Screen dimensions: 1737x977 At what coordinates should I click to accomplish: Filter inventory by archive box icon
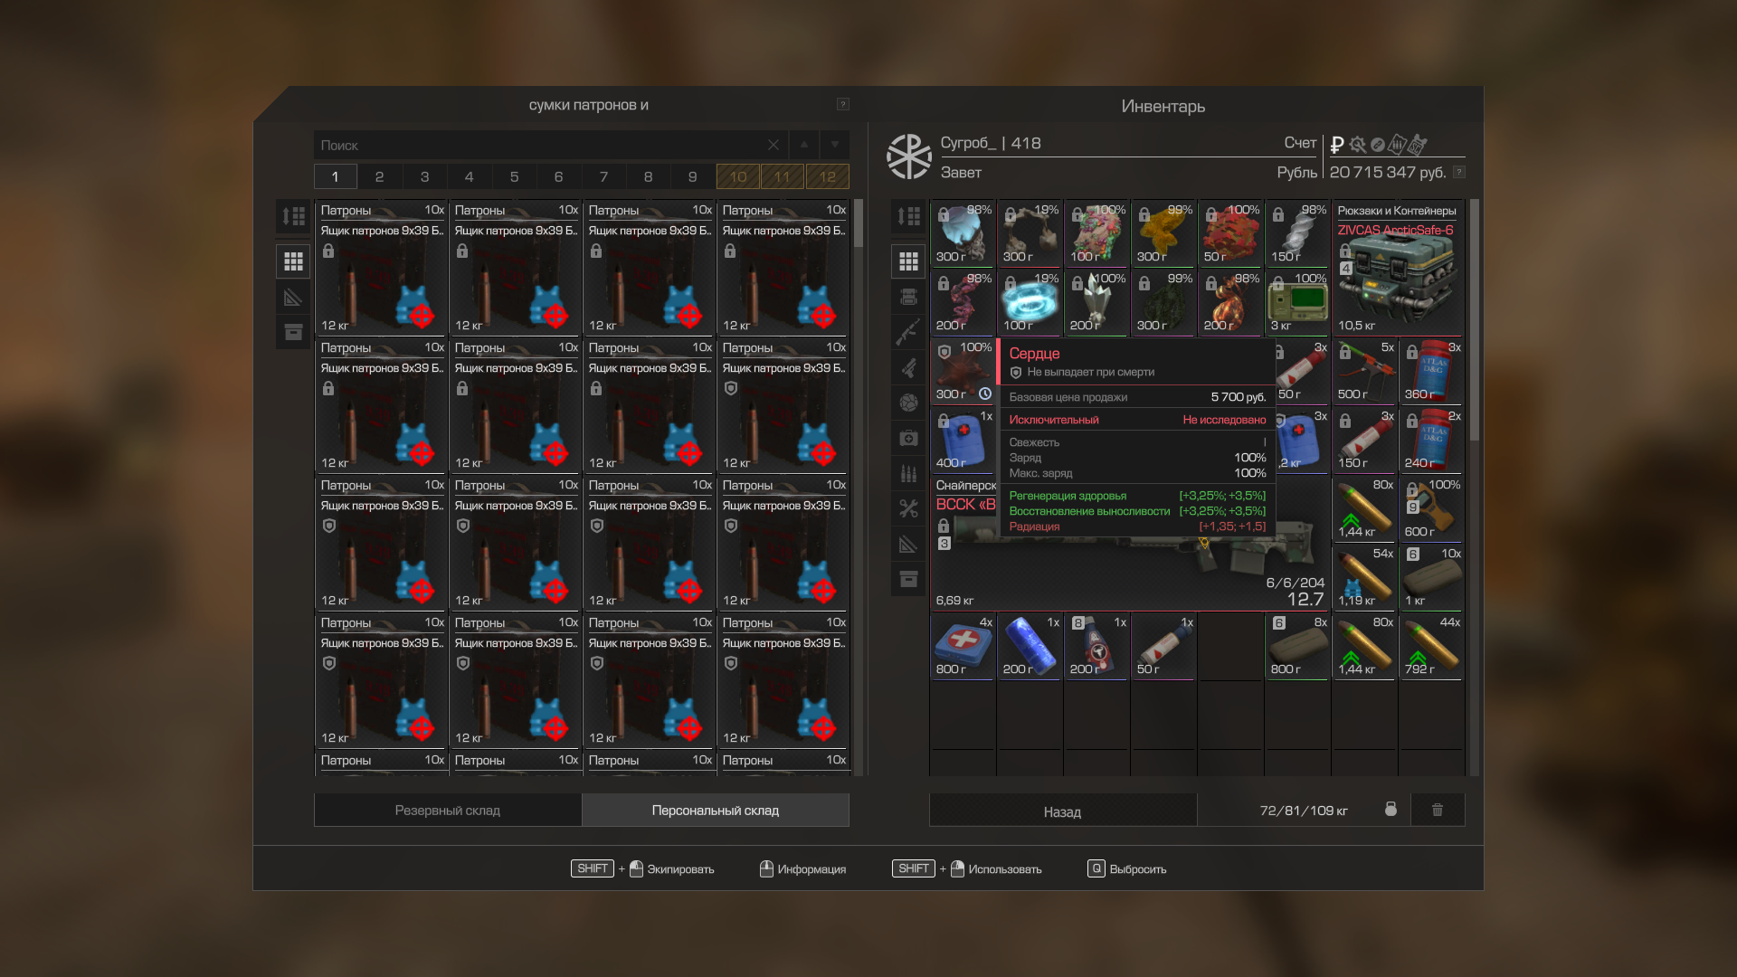coord(908,579)
